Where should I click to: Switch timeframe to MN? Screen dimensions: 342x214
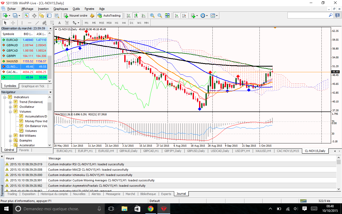146,23
